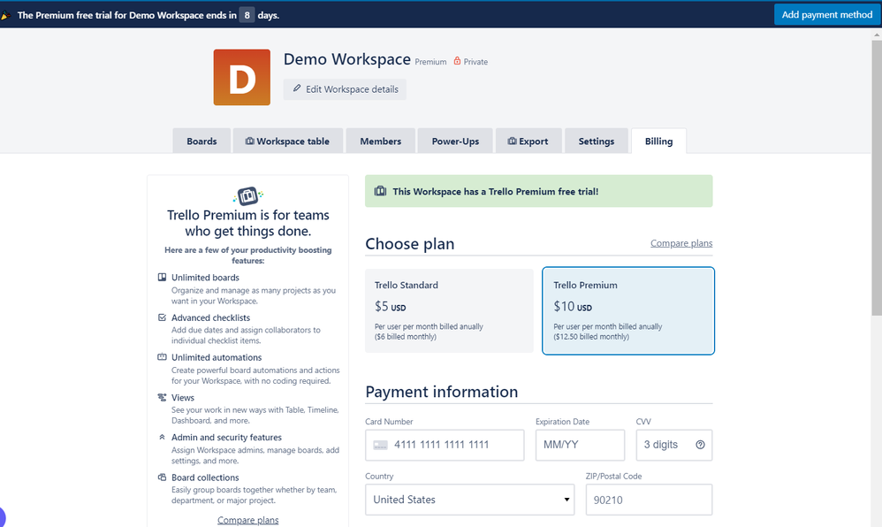This screenshot has width=882, height=527.
Task: Click the ZIP/Postal Code input showing 90210
Action: click(x=649, y=500)
